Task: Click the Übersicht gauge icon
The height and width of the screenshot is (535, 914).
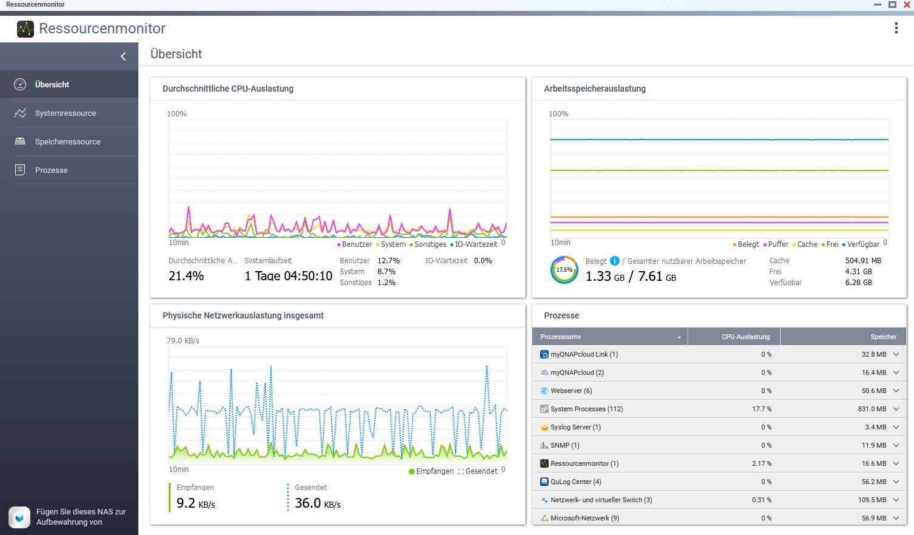Action: click(x=20, y=84)
